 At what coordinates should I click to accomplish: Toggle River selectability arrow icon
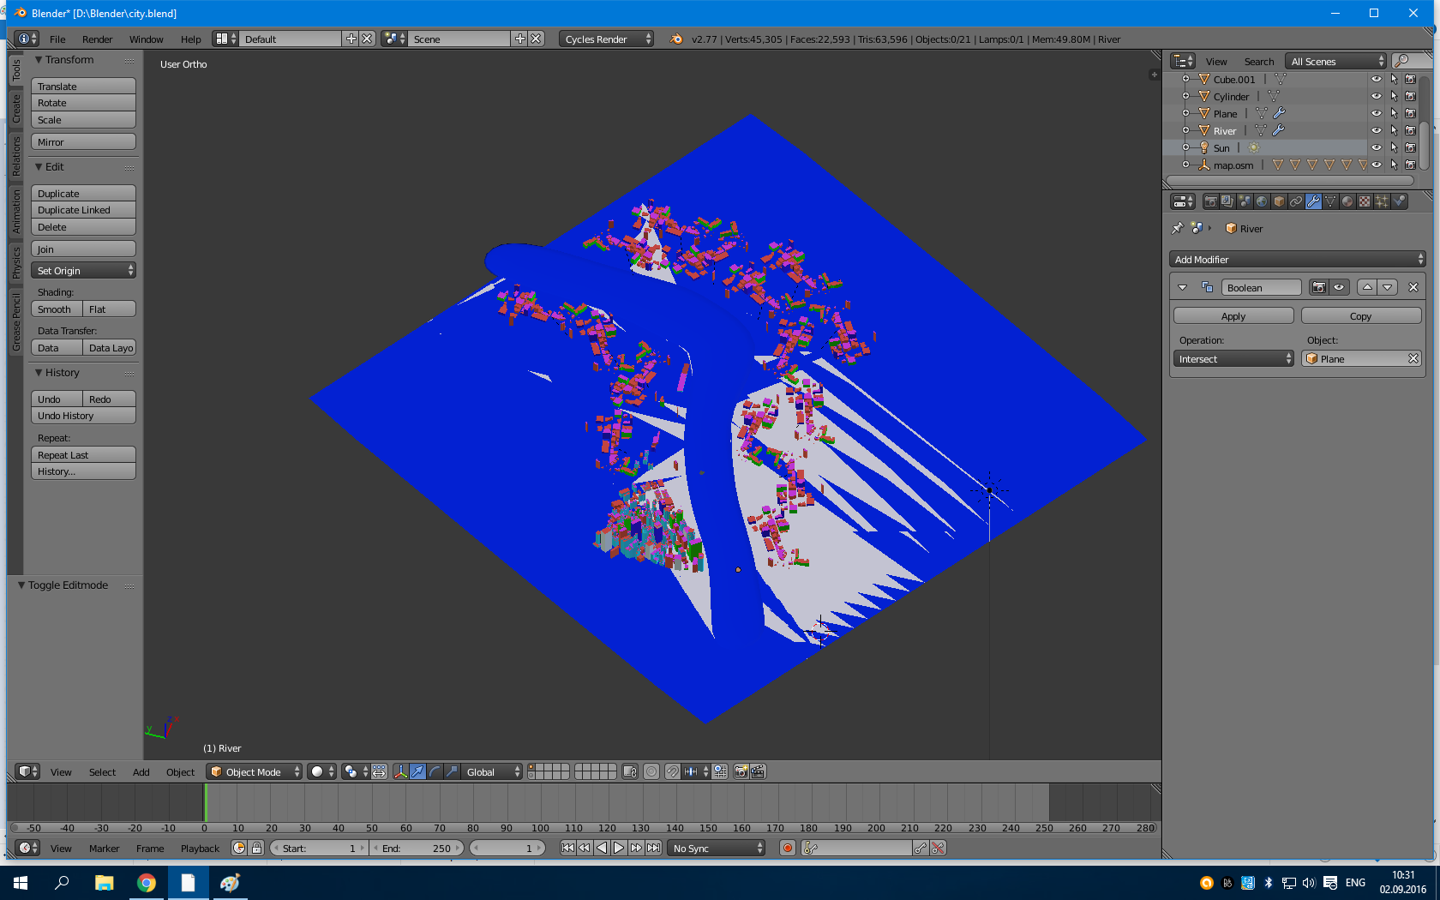1394,130
